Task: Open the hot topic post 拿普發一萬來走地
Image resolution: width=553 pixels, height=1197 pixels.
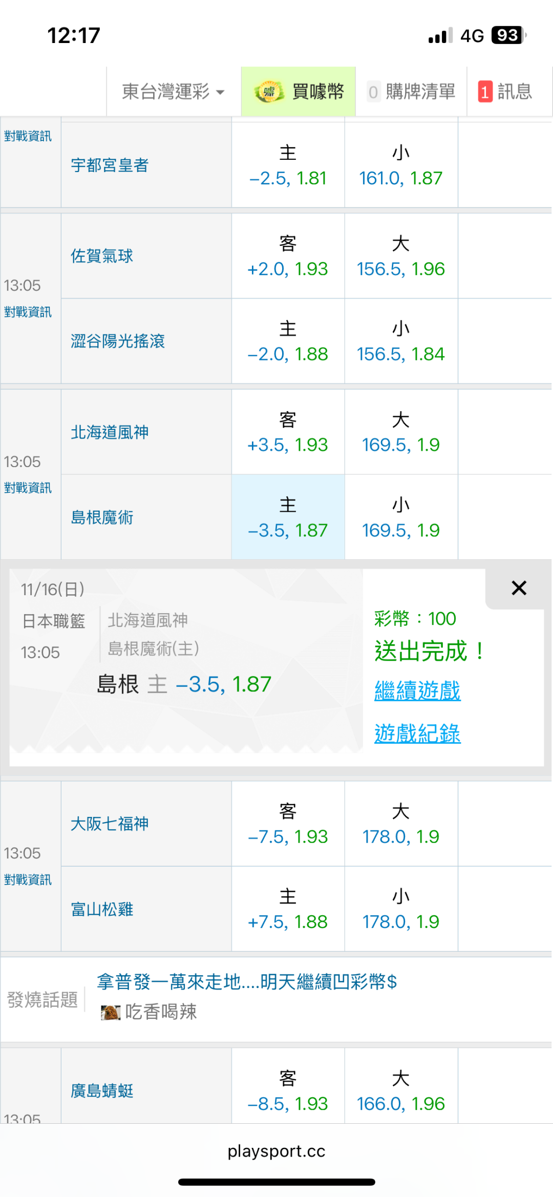Action: [247, 982]
